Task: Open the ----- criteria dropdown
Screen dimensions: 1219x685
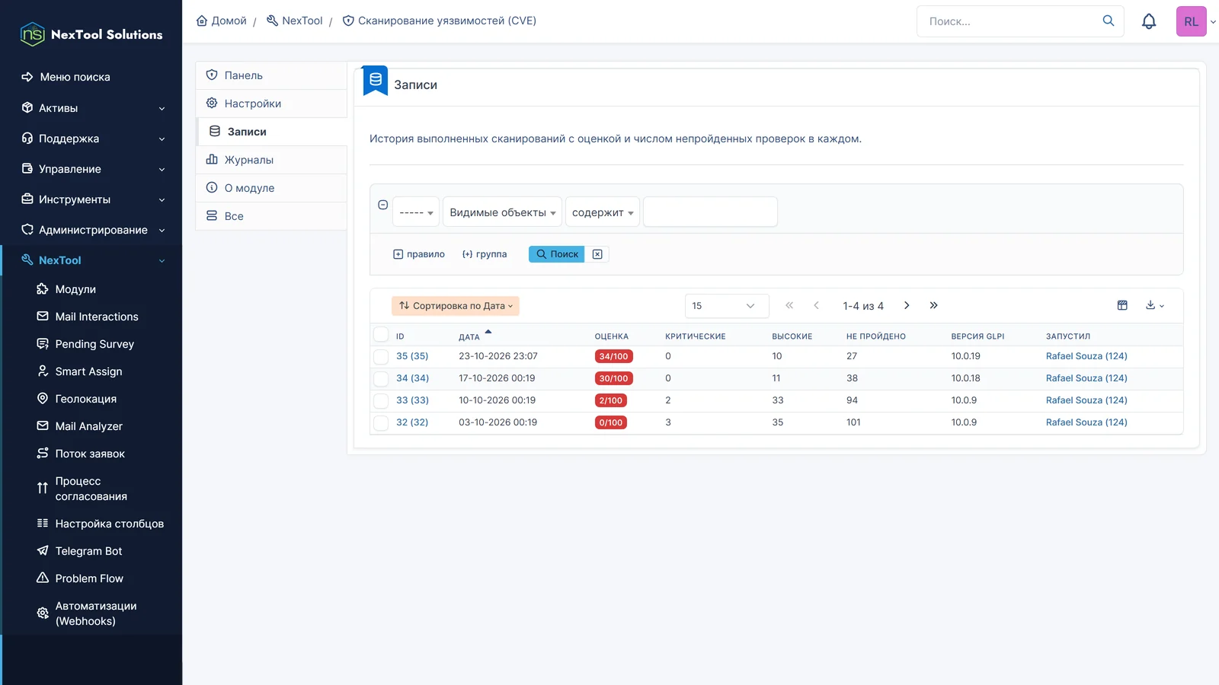Action: [x=416, y=212]
